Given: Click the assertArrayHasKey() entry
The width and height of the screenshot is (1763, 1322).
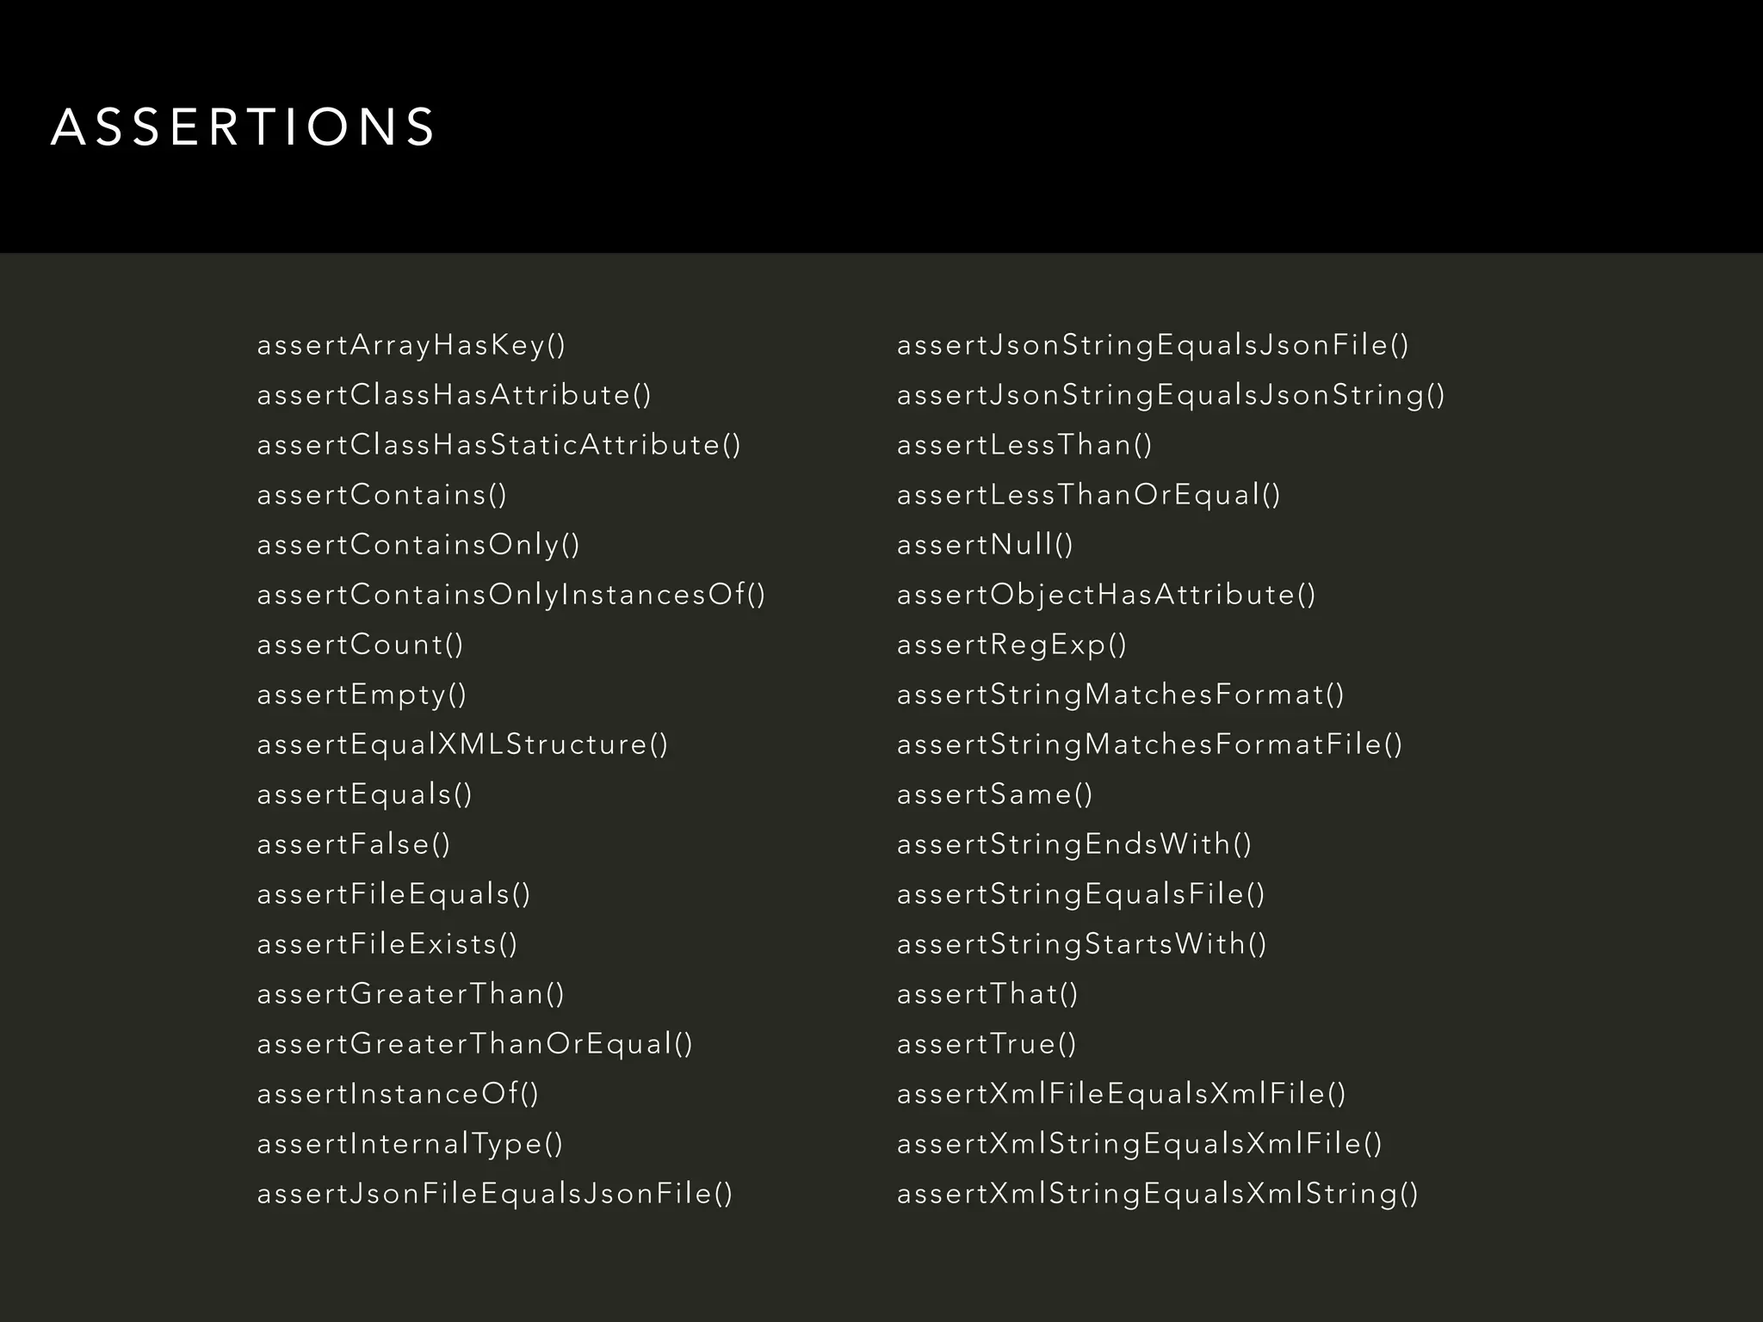Looking at the screenshot, I should coord(411,345).
